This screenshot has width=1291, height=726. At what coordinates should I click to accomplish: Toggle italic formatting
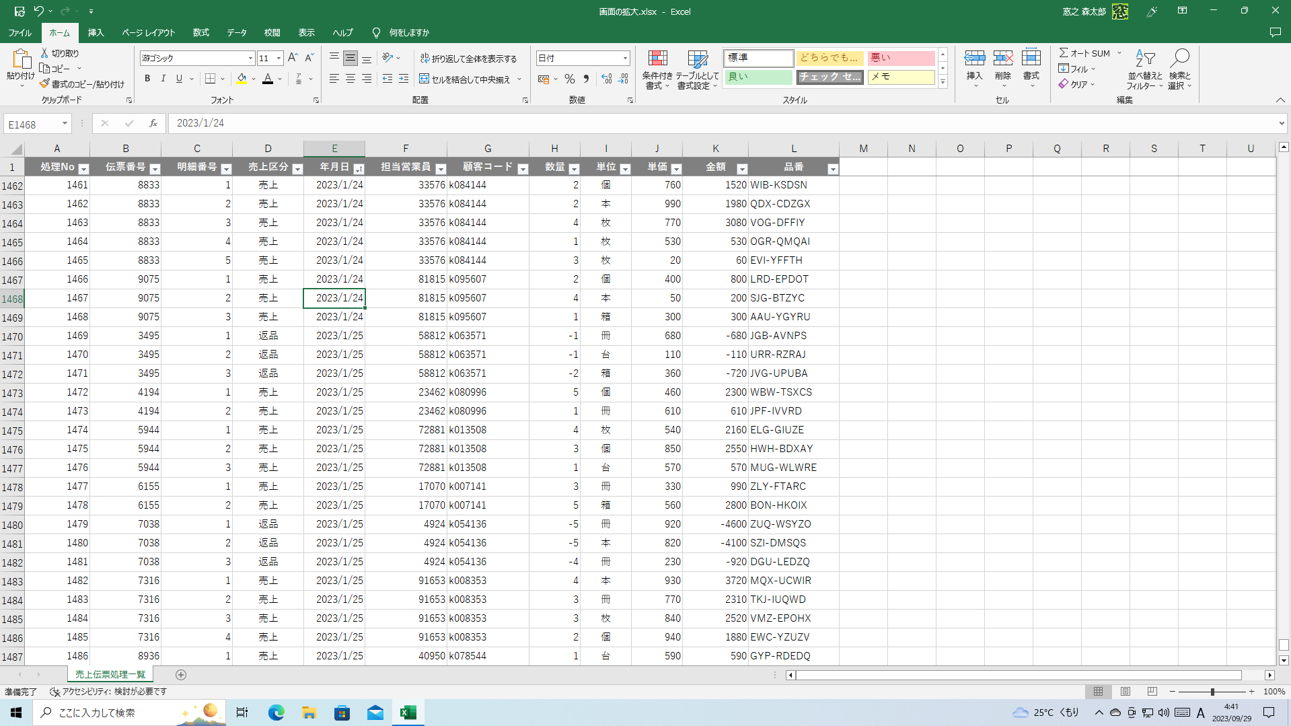(x=163, y=79)
